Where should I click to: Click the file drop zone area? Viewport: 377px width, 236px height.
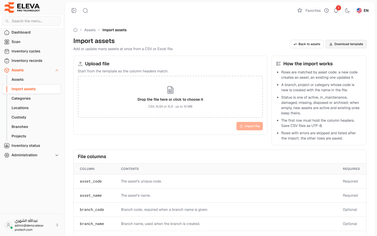point(170,97)
